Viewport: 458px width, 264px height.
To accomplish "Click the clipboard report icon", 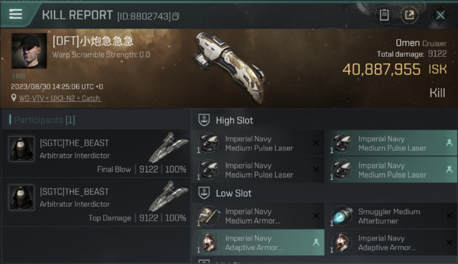I will (x=384, y=15).
